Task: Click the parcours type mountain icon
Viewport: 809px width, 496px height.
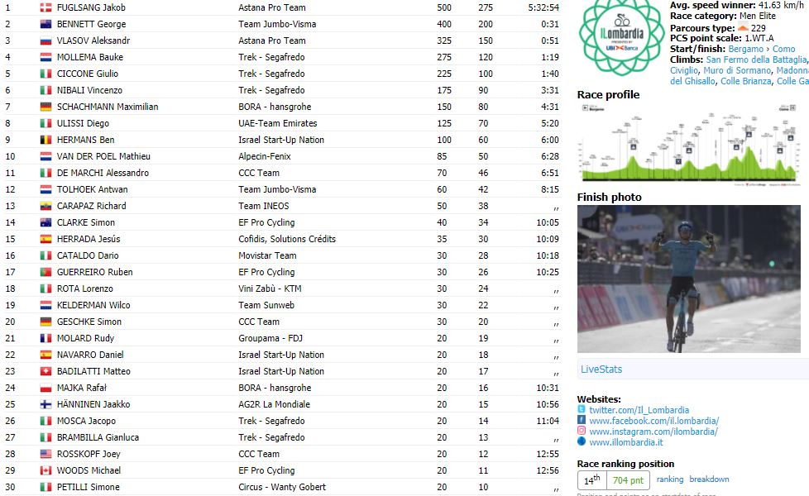Action: (743, 27)
